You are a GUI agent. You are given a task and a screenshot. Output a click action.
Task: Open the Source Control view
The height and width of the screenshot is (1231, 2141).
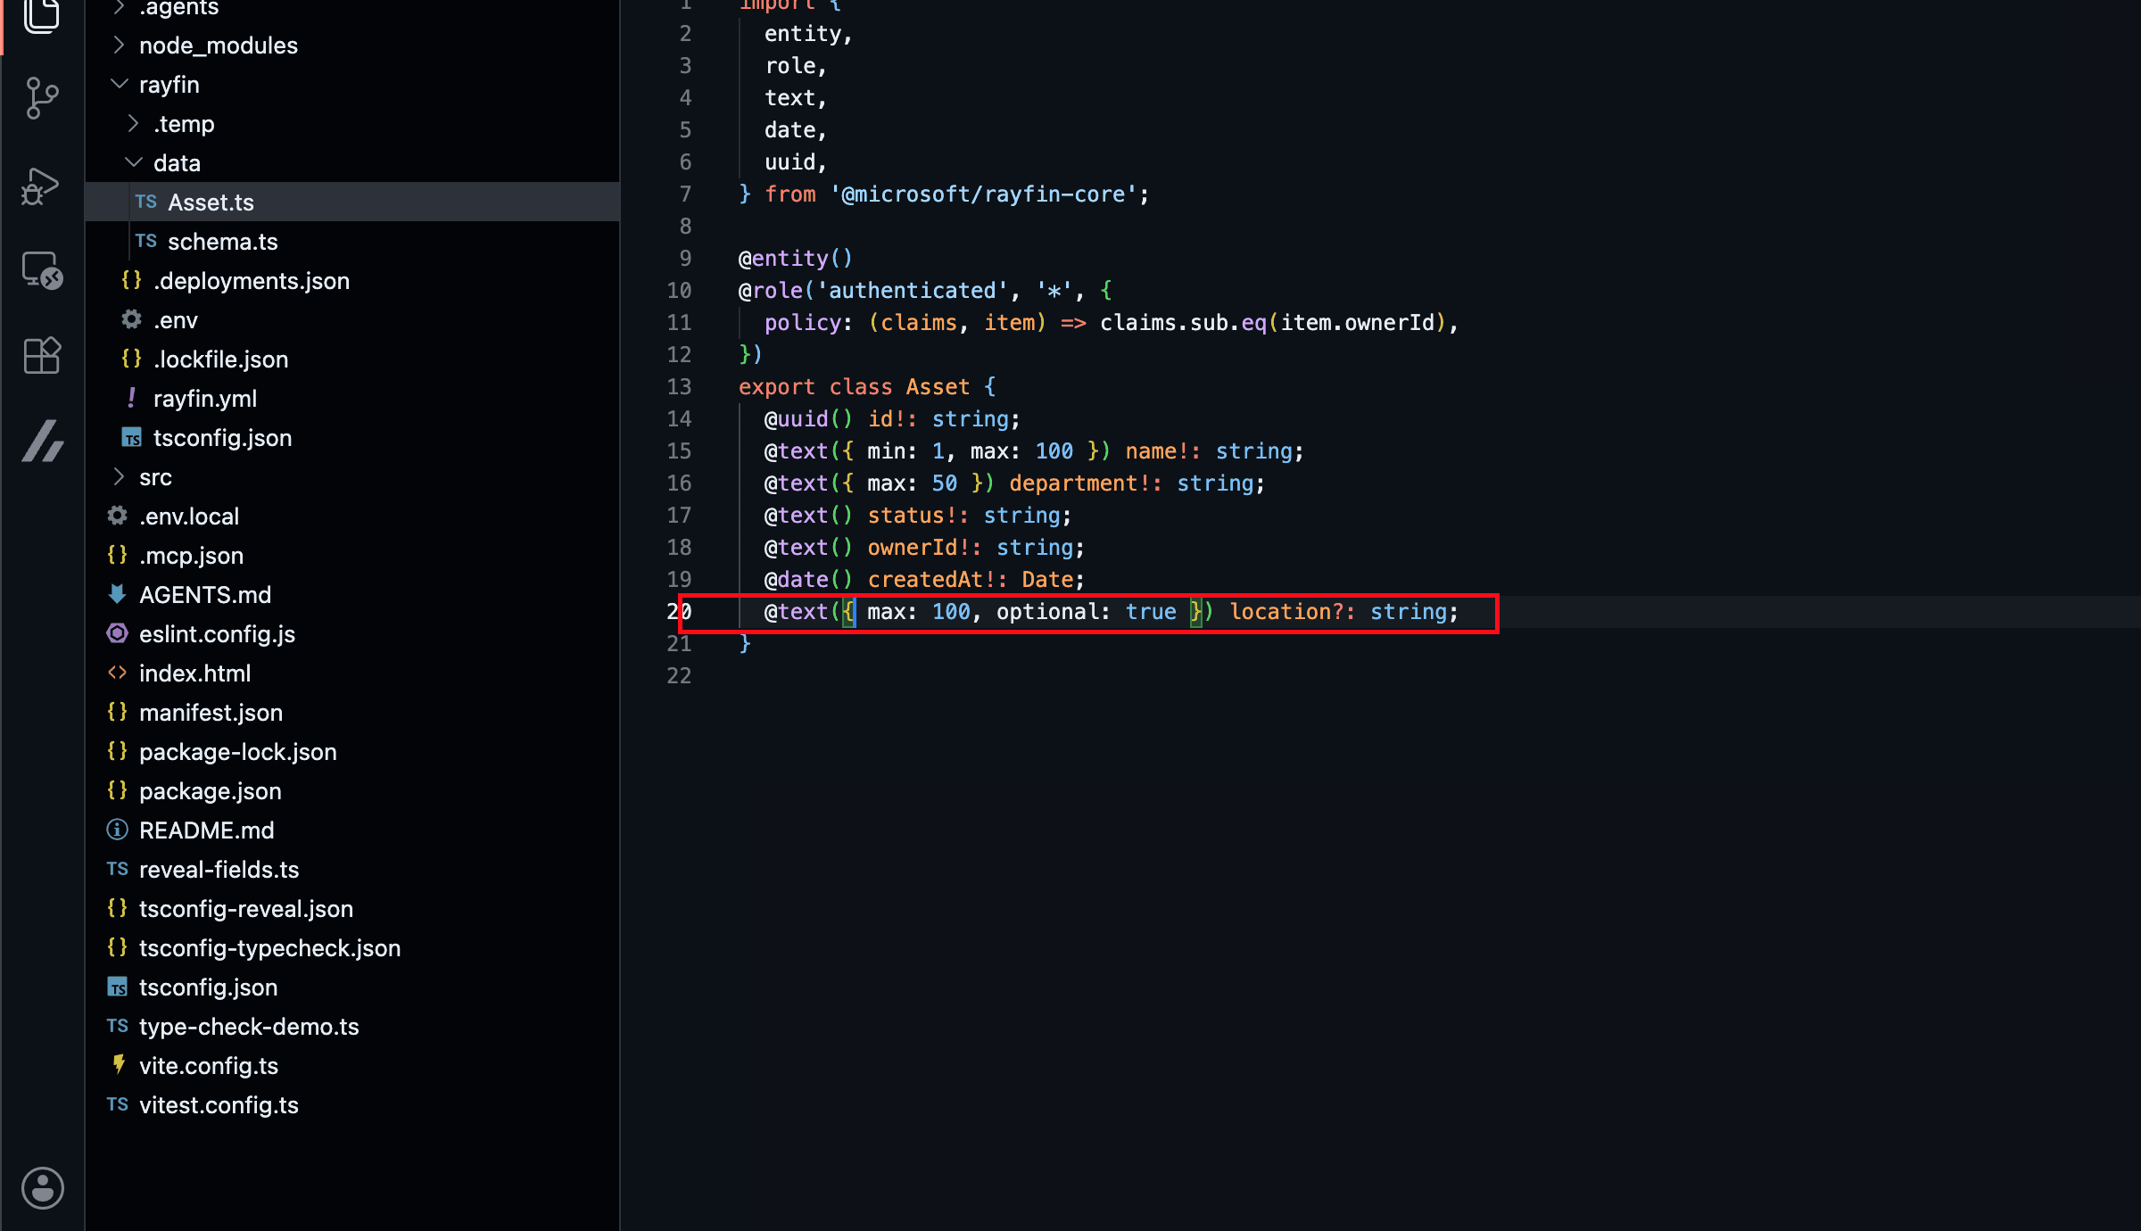42,98
